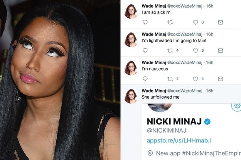Reply to the "I'm lightheaded" tweet
This screenshot has height=160, width=241.
pos(145,51)
